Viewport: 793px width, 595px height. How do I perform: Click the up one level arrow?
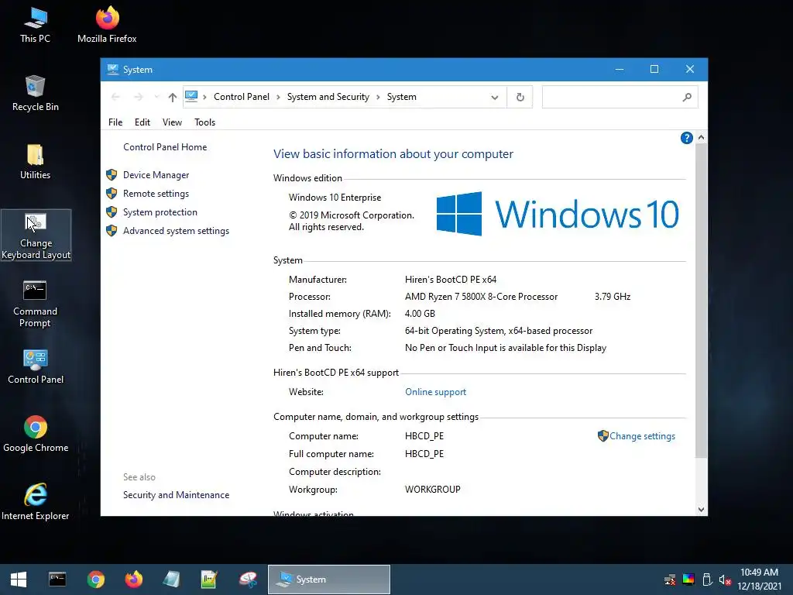click(173, 97)
